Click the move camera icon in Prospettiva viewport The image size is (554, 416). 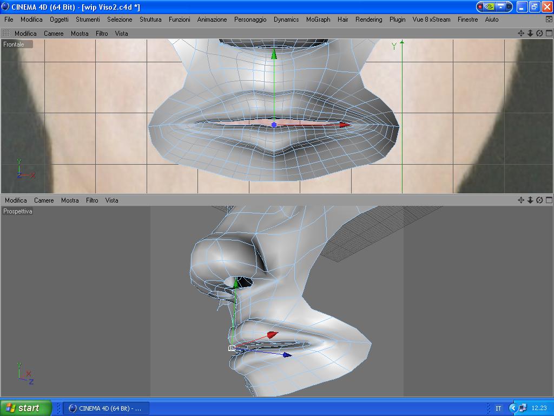coord(521,200)
